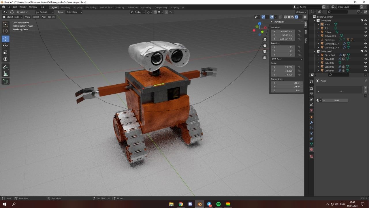Toggle X-ray display mode
The image size is (369, 208).
tap(280, 17)
